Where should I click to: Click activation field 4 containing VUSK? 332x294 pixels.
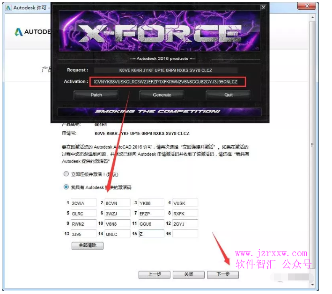tap(185, 203)
